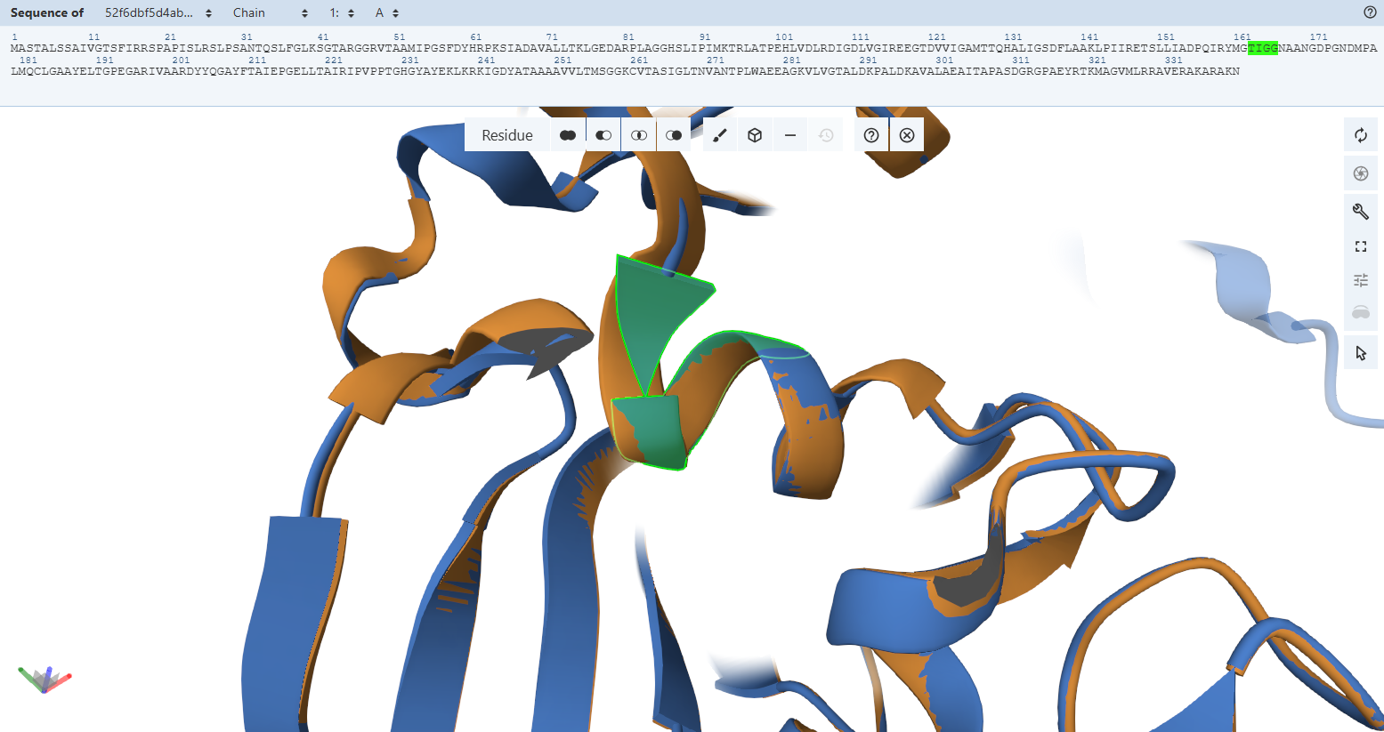The width and height of the screenshot is (1384, 732).
Task: Click the camera orientation axes widget
Action: coord(45,679)
